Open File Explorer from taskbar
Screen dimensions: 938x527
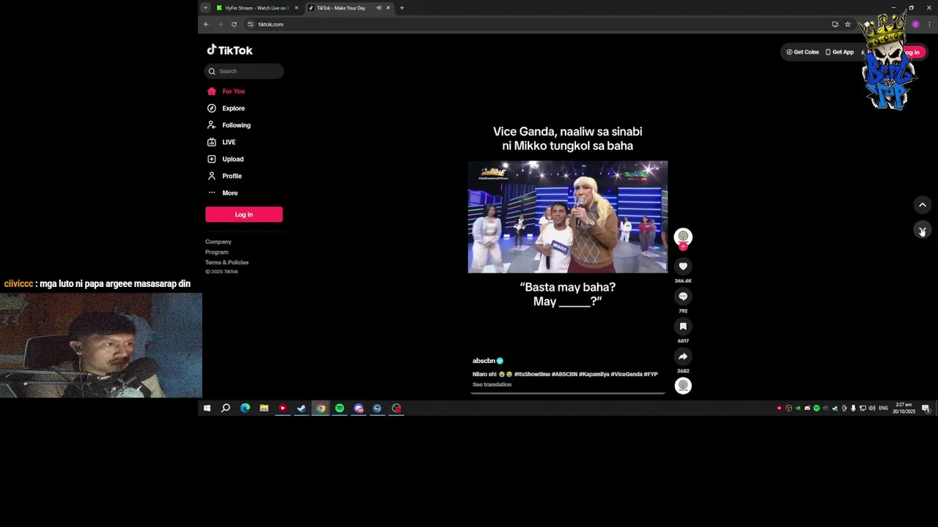[x=264, y=408]
